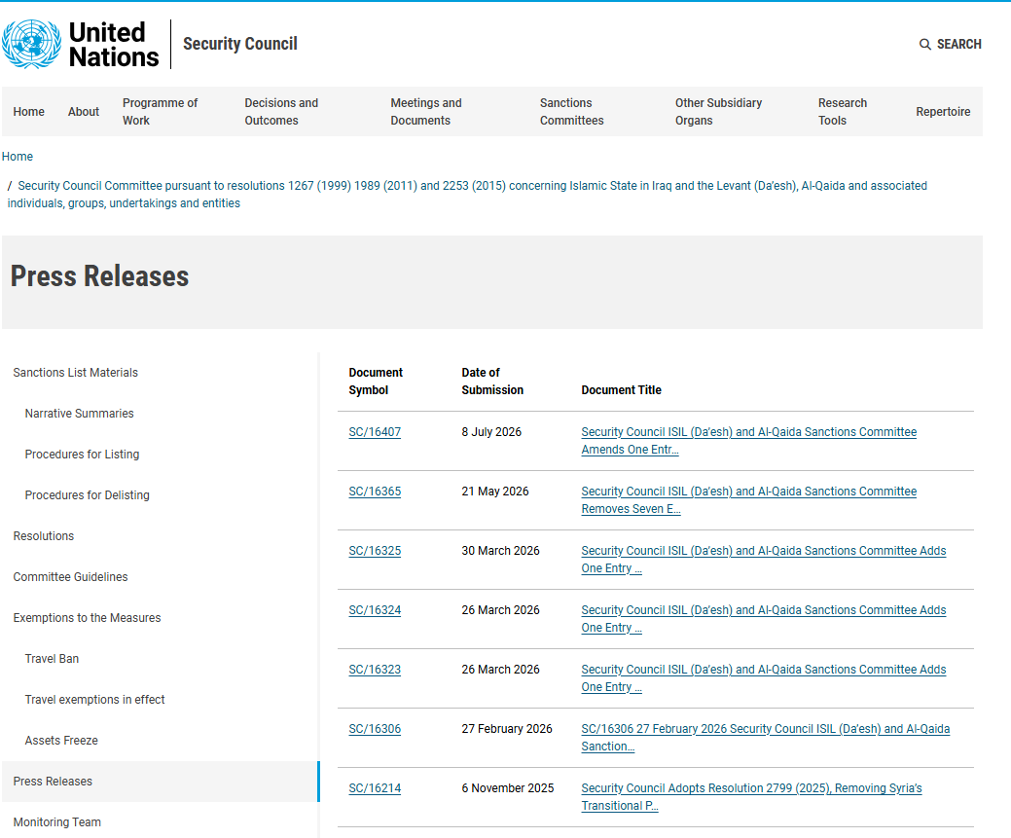Click the United Nations emblem logo
This screenshot has height=838, width=1011.
[x=31, y=44]
